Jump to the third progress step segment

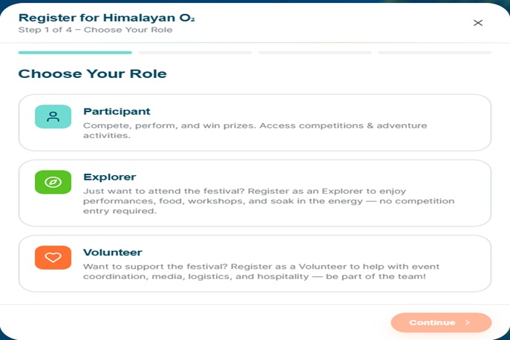point(315,53)
